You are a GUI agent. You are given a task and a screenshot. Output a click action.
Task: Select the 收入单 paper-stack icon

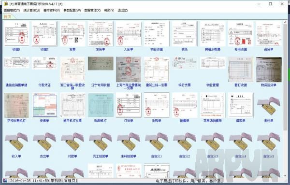pos(16,142)
